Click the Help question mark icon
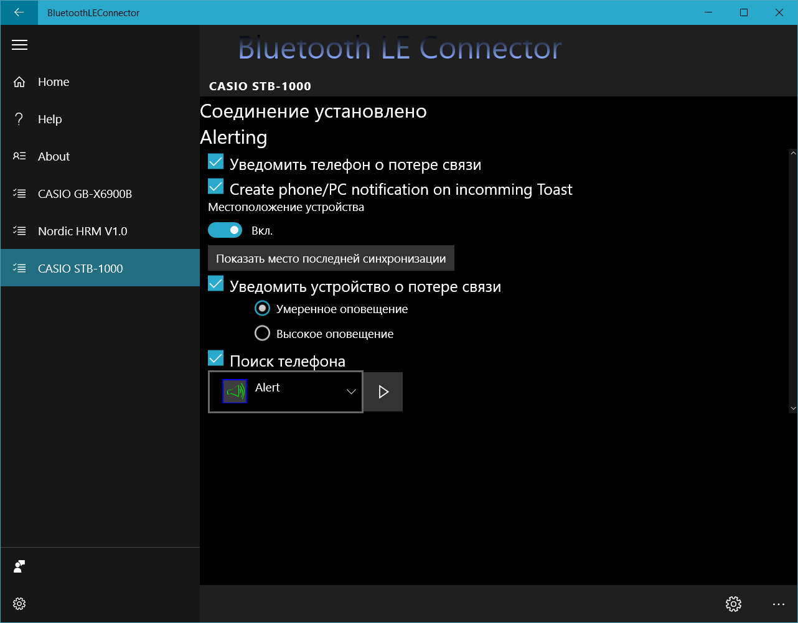 [19, 119]
